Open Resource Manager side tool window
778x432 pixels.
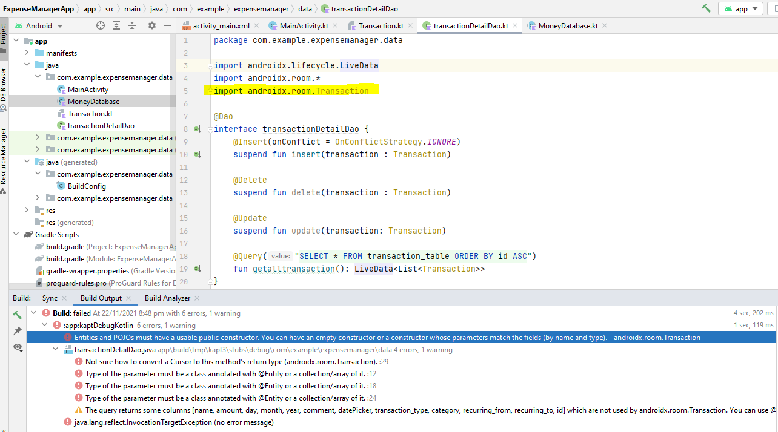point(4,160)
